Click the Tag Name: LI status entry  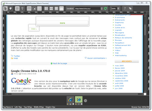tap(8, 107)
